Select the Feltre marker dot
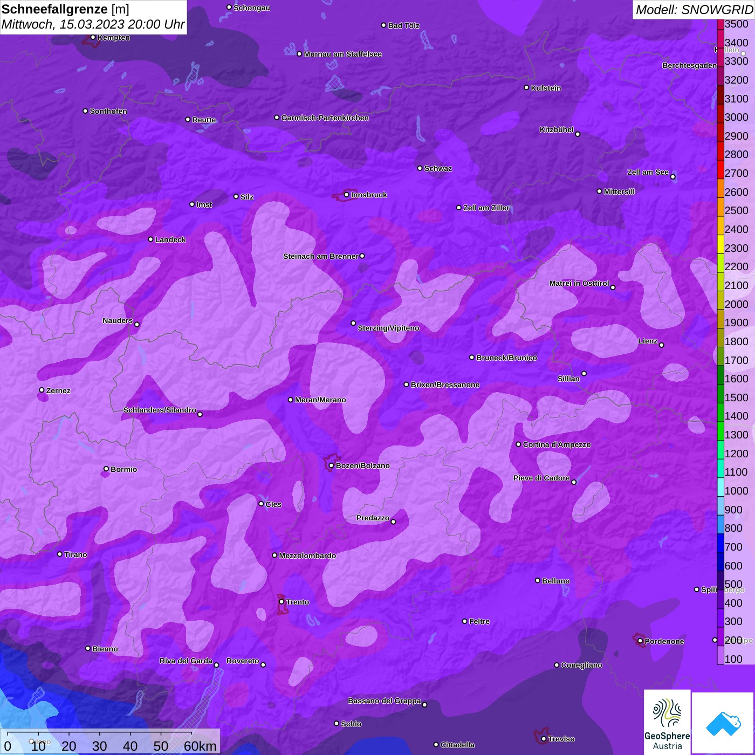The height and width of the screenshot is (755, 755). [464, 621]
